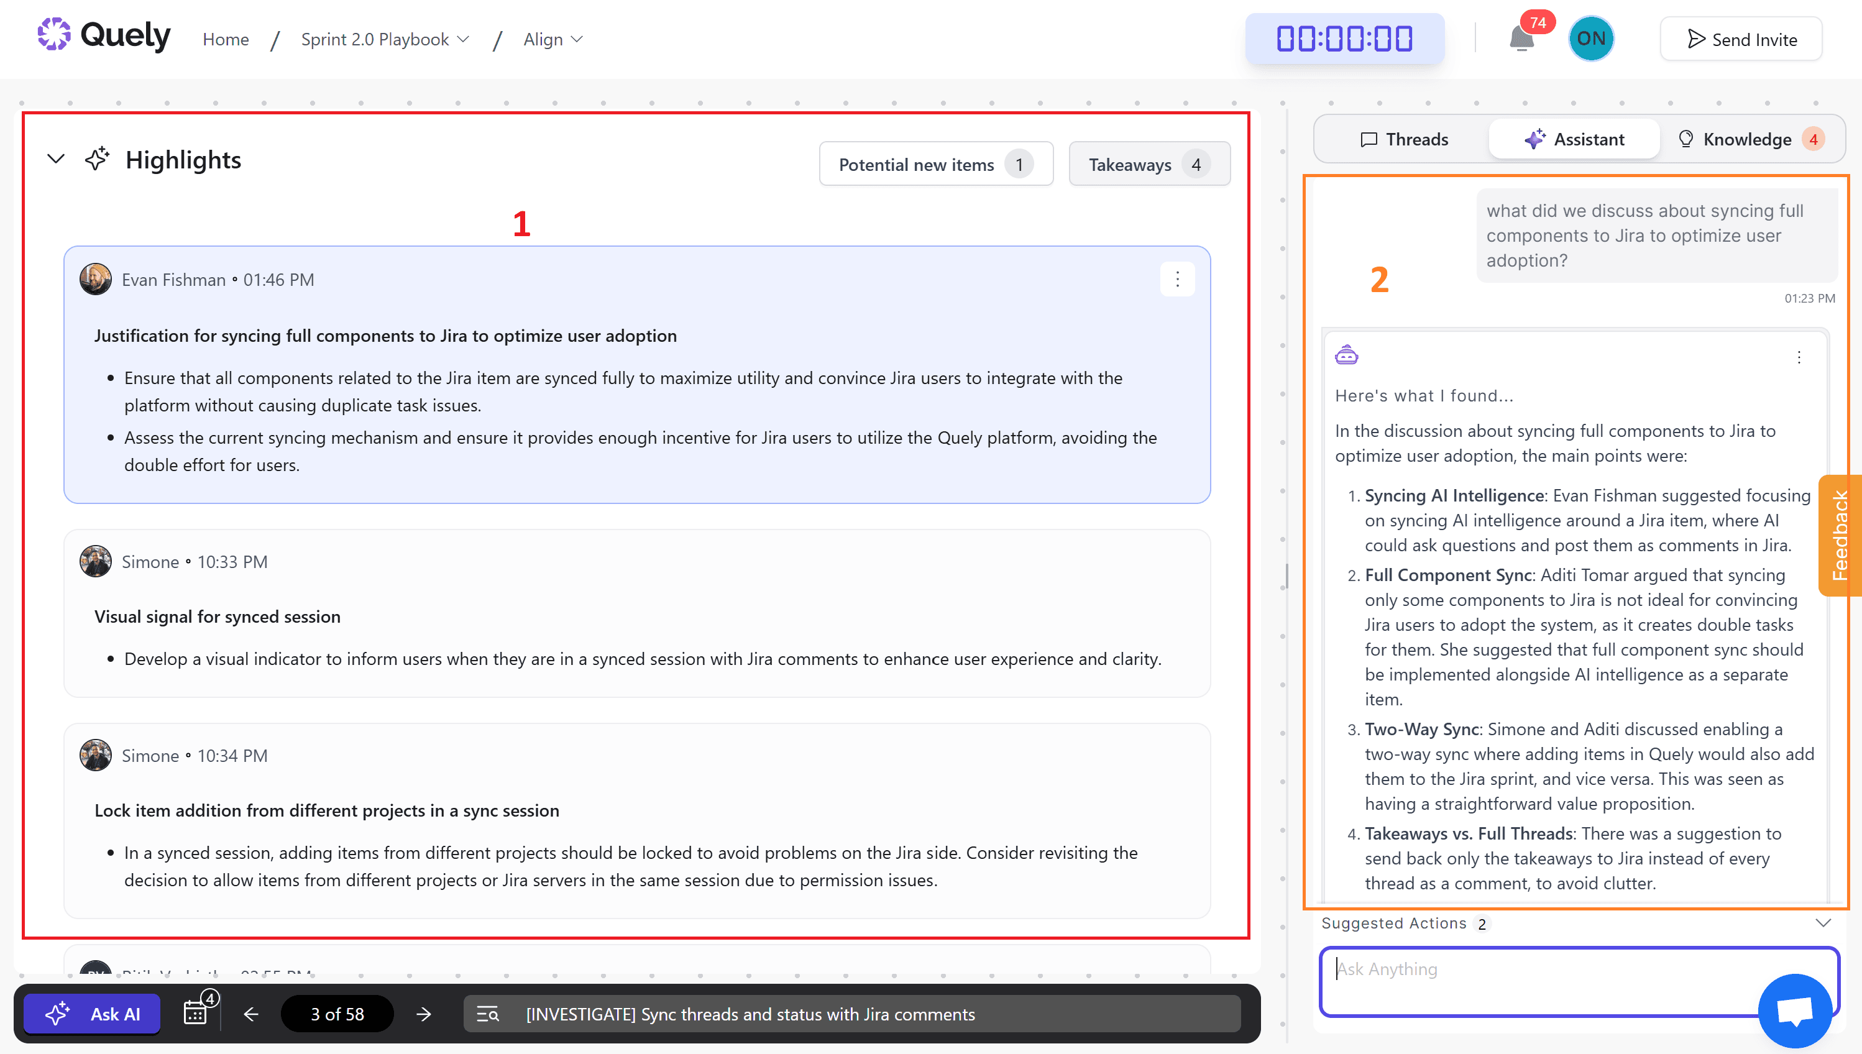Open options menu on Evan Fishman highlight
This screenshot has width=1862, height=1054.
click(x=1177, y=280)
